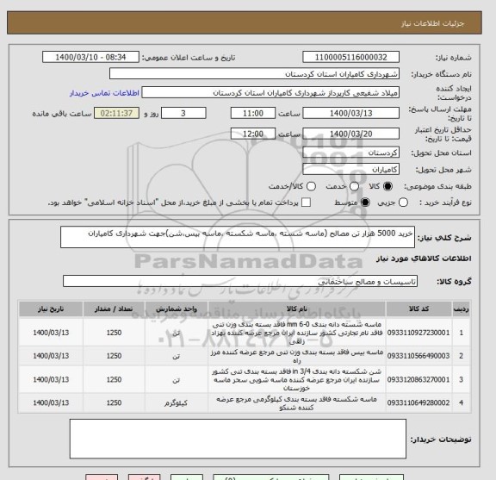
Task: Click product code 0933110566490003
Action: 418,356
